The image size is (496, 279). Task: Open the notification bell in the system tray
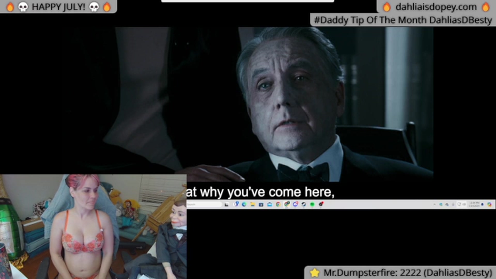[x=482, y=204]
